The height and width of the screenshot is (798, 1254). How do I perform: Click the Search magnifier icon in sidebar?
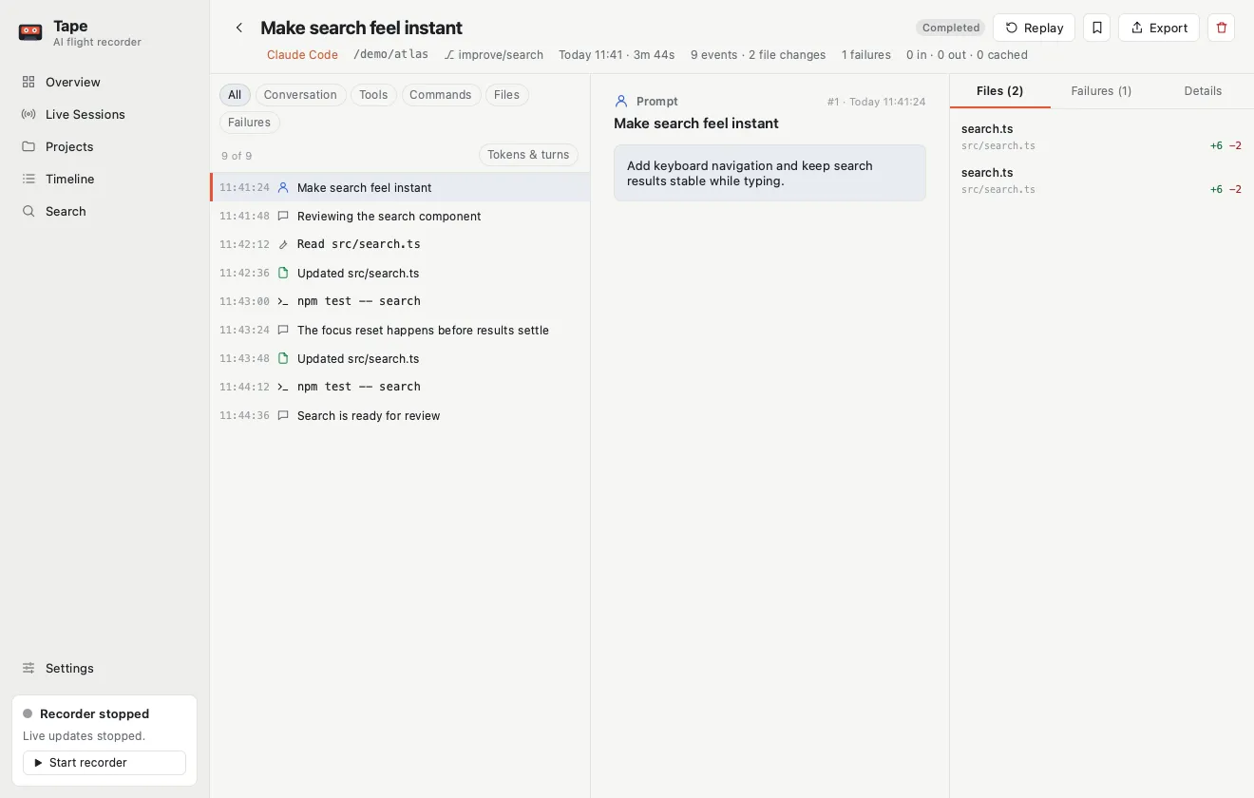[28, 211]
